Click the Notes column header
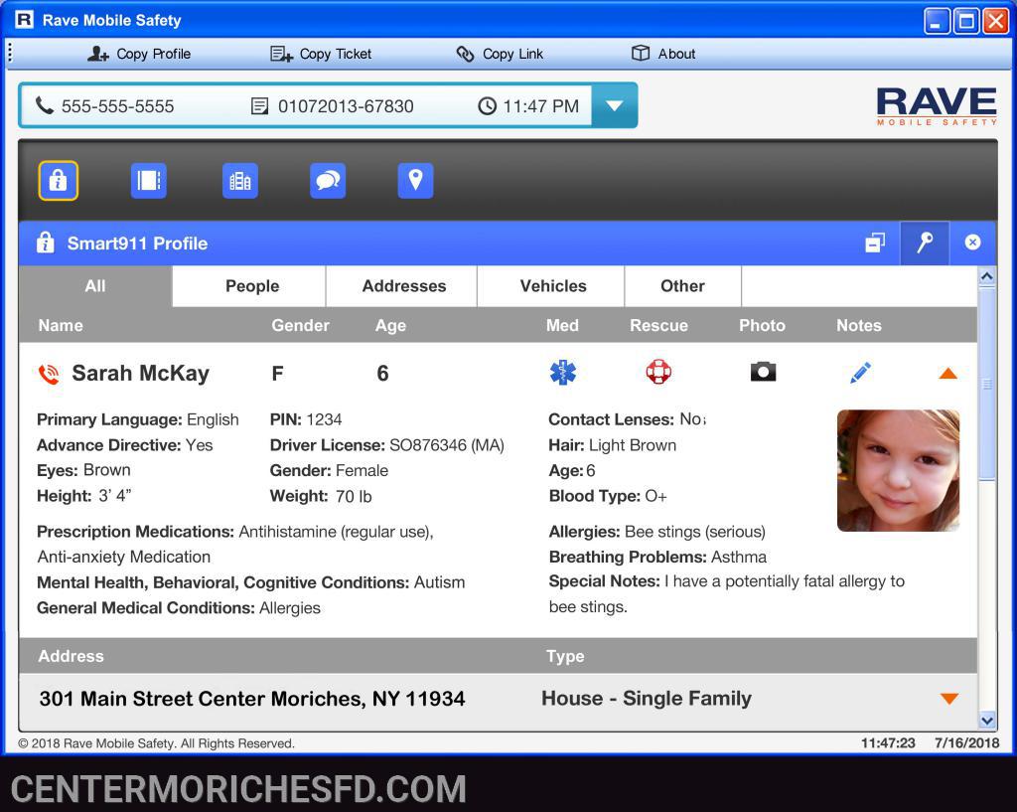Screen dimensions: 1017x812 pyautogui.click(x=859, y=325)
